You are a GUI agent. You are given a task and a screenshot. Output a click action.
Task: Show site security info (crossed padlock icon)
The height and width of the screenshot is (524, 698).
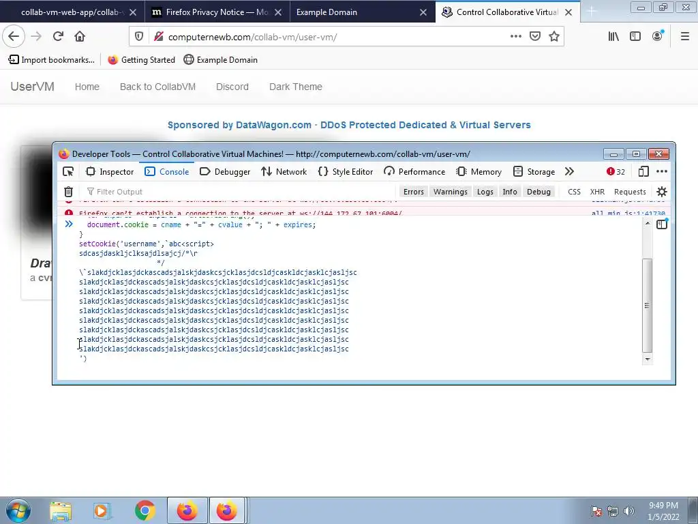tap(158, 37)
